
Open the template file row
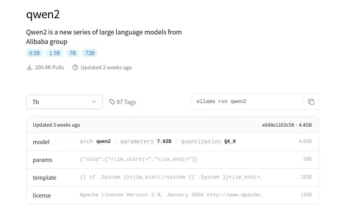coord(173,177)
